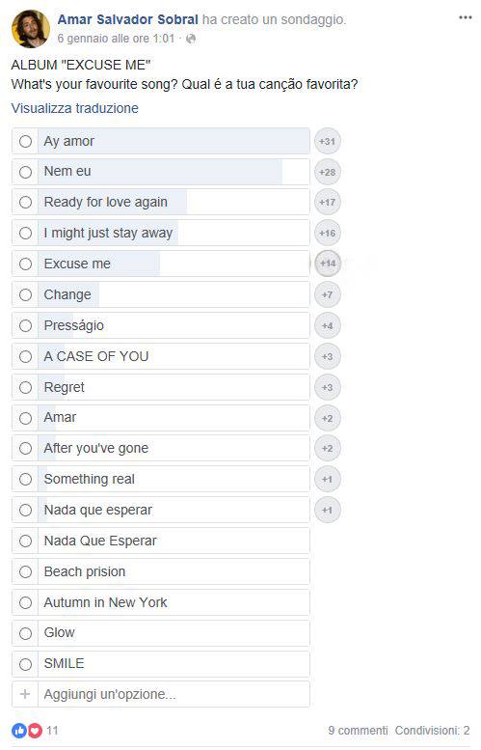The image size is (481, 750).
Task: Click the red heart reaction icon
Action: click(x=35, y=731)
